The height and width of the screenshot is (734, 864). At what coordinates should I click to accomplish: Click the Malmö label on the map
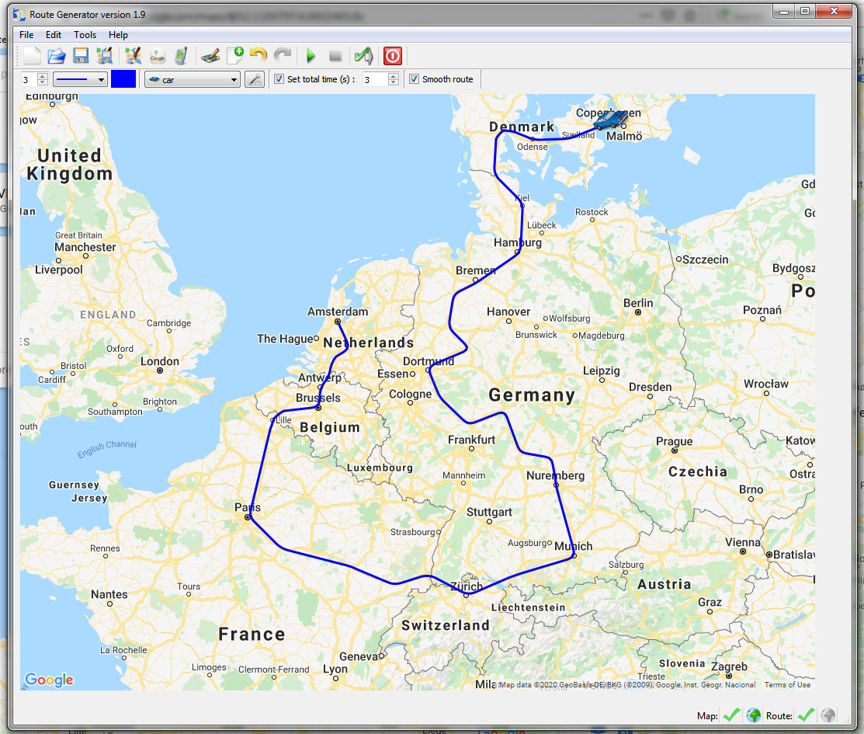point(624,136)
